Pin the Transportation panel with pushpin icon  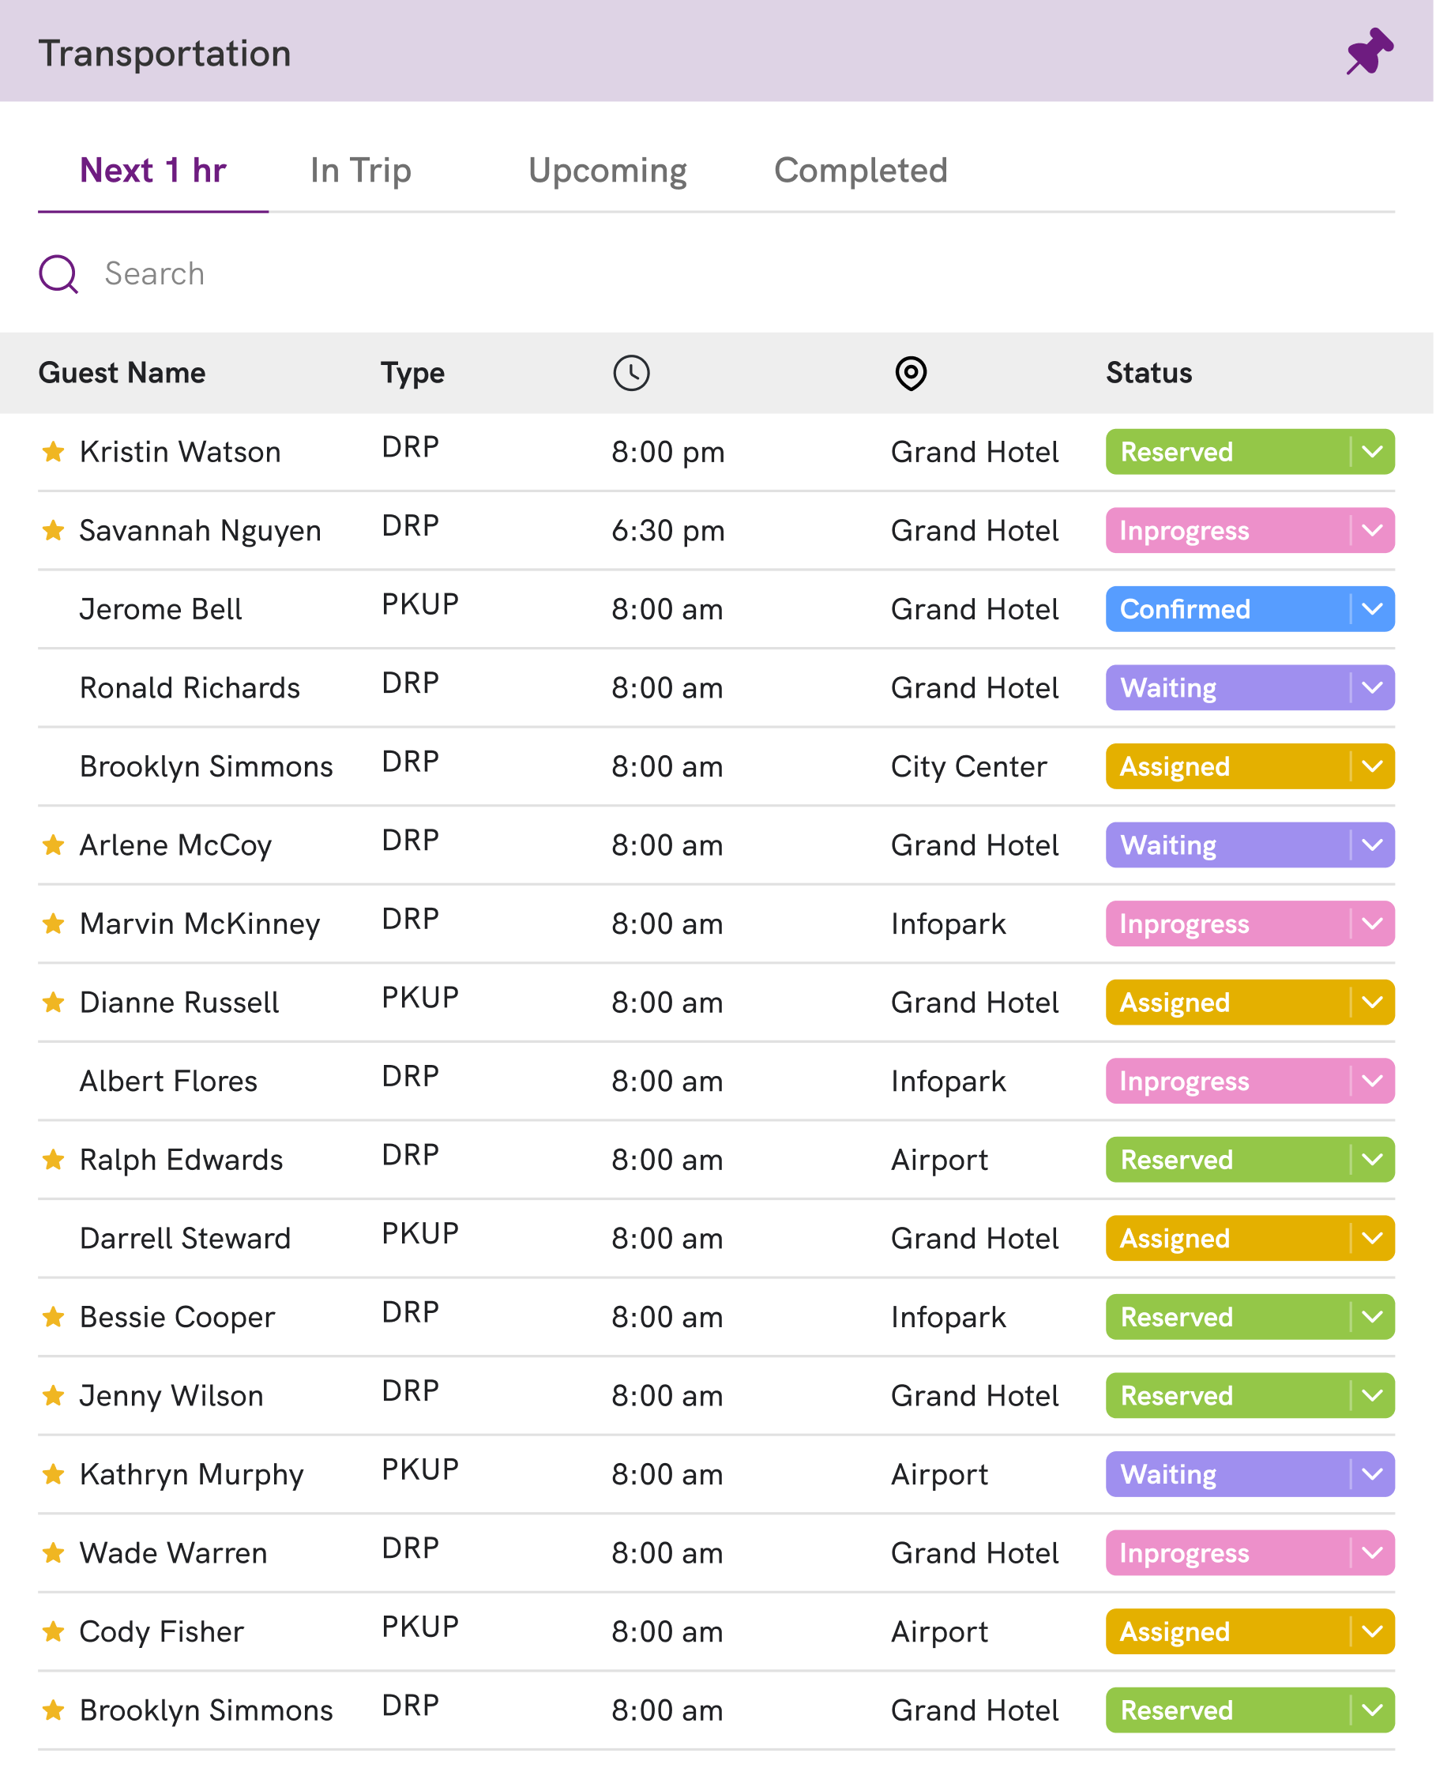tap(1370, 51)
